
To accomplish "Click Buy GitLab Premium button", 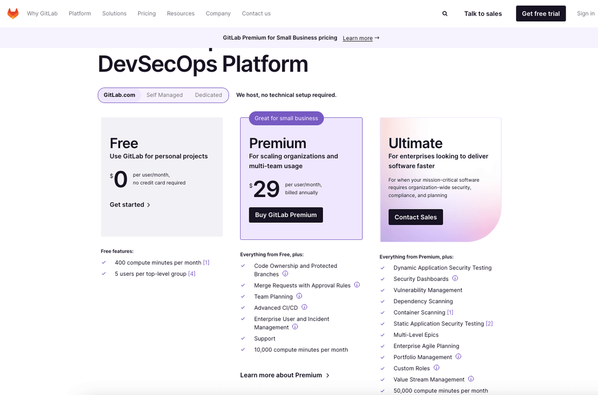I will [286, 215].
